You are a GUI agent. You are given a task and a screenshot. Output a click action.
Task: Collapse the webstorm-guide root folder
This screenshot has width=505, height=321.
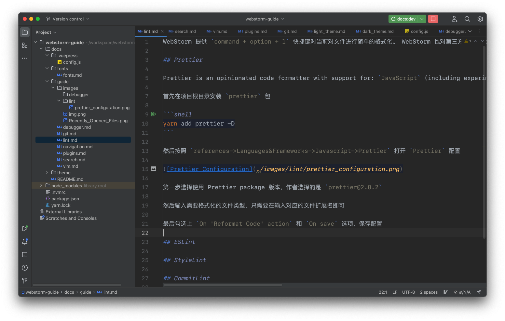pos(35,42)
